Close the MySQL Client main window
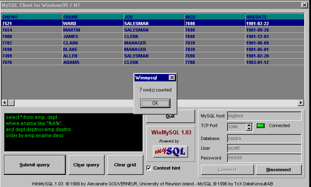 304,5
